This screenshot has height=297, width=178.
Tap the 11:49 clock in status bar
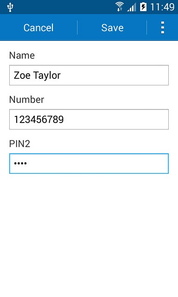(x=162, y=7)
